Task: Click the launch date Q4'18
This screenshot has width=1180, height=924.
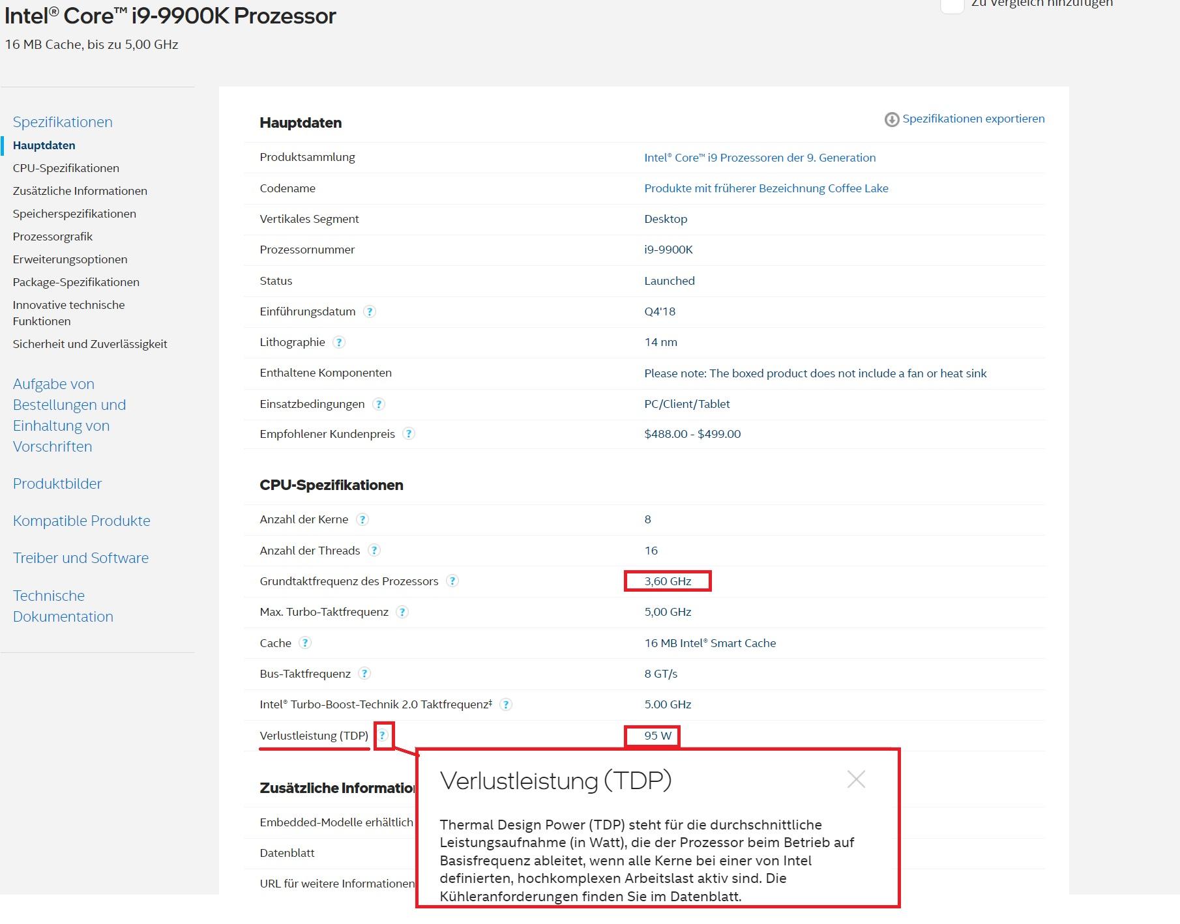Action: tap(660, 311)
